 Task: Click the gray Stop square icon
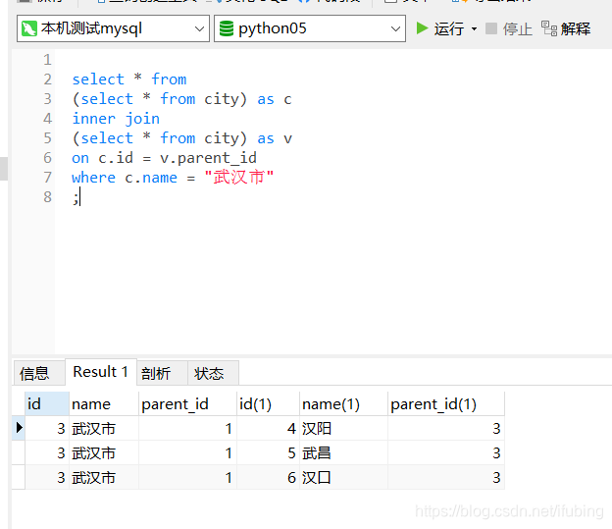[491, 28]
